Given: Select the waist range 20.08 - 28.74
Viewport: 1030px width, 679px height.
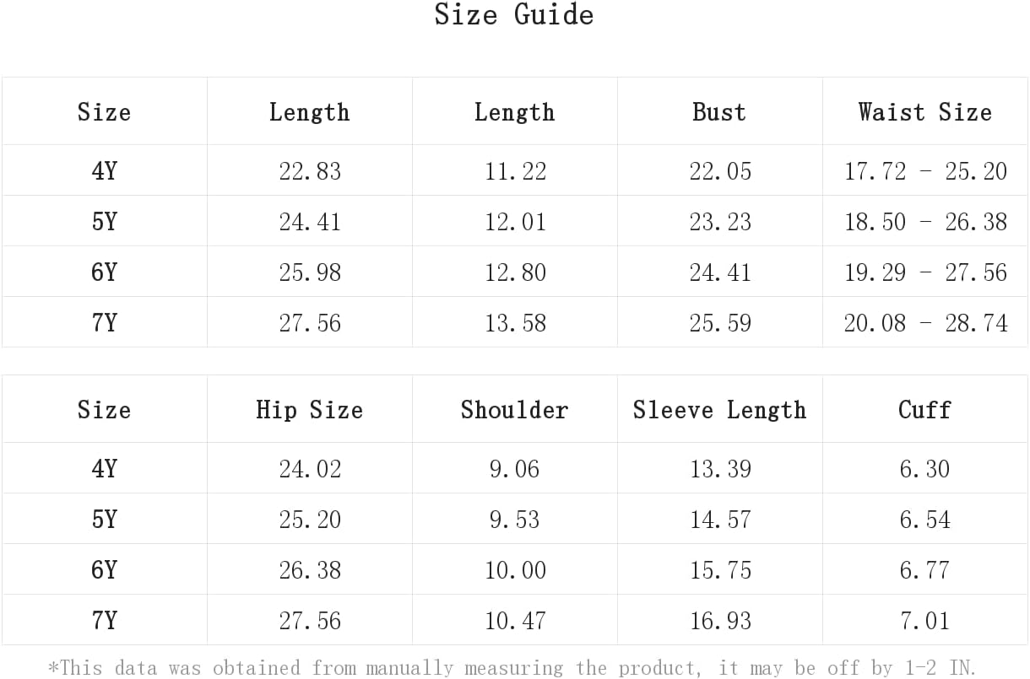Looking at the screenshot, I should [x=925, y=323].
